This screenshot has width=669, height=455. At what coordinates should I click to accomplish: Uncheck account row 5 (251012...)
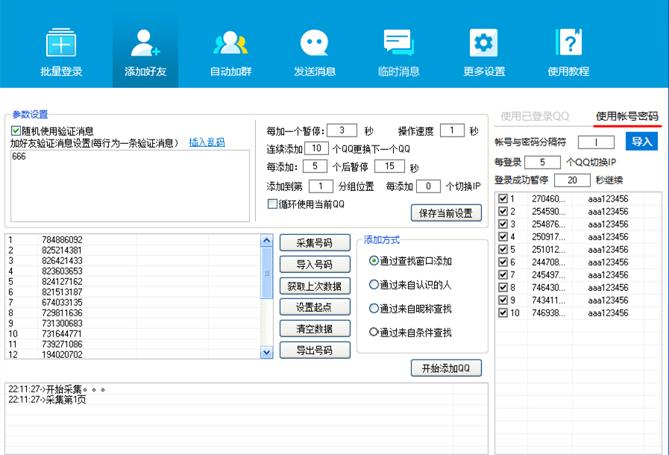click(503, 249)
